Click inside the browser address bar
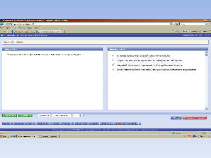Viewport: 211px width, 158px height. (89, 24)
